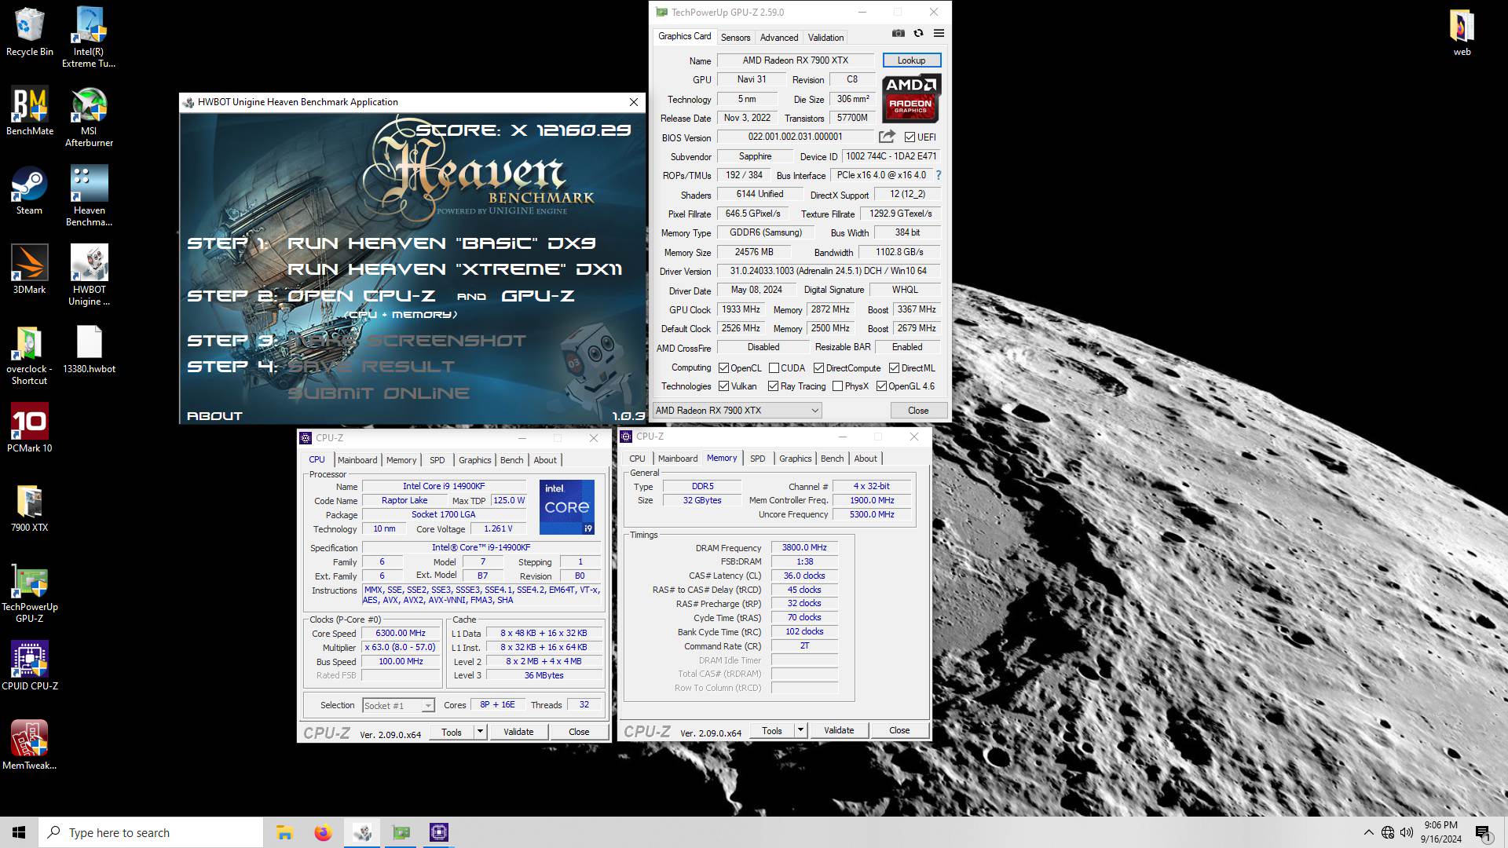Image resolution: width=1508 pixels, height=848 pixels.
Task: Open the web folder on desktop
Action: tap(1462, 33)
